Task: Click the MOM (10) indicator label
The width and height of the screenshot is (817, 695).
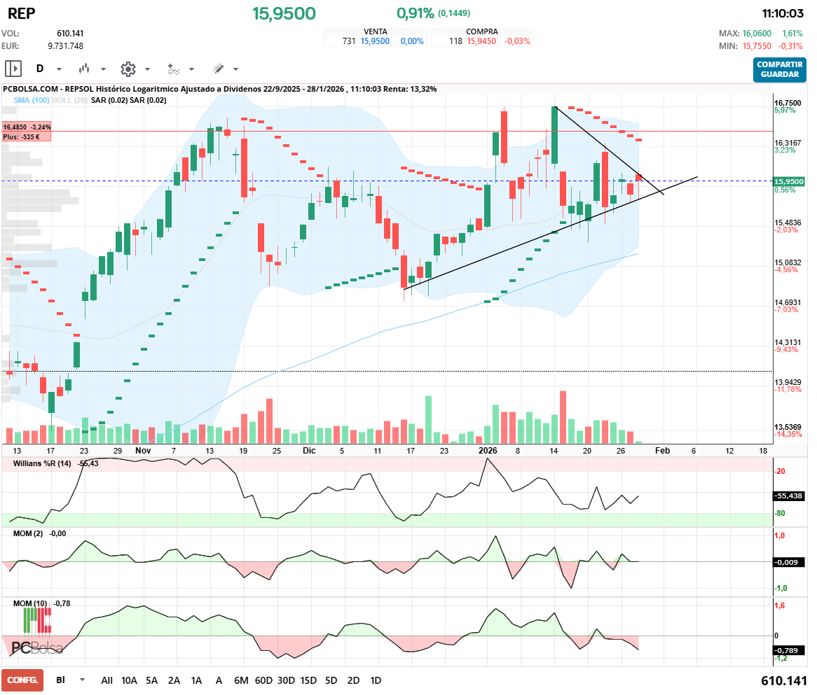Action: click(30, 603)
